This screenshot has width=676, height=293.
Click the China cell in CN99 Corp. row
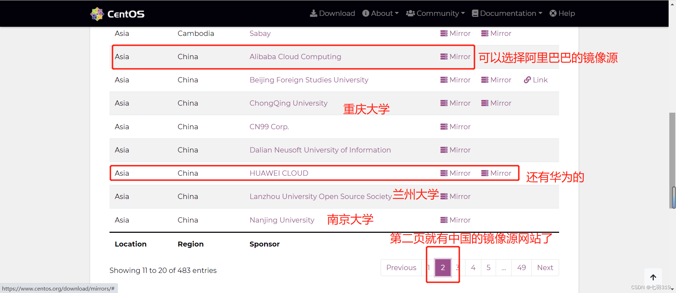pyautogui.click(x=188, y=127)
